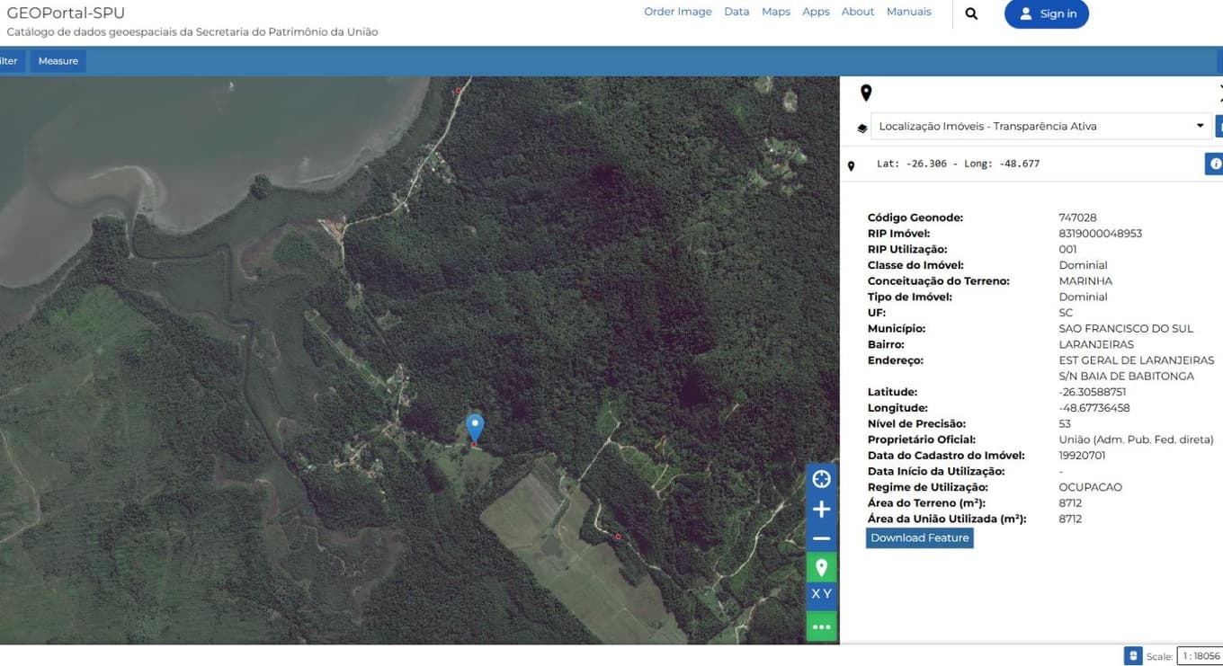Click the Município value SAO FRANCISCO DO SUL
Screen dimensions: 1223x666
(x=1126, y=329)
